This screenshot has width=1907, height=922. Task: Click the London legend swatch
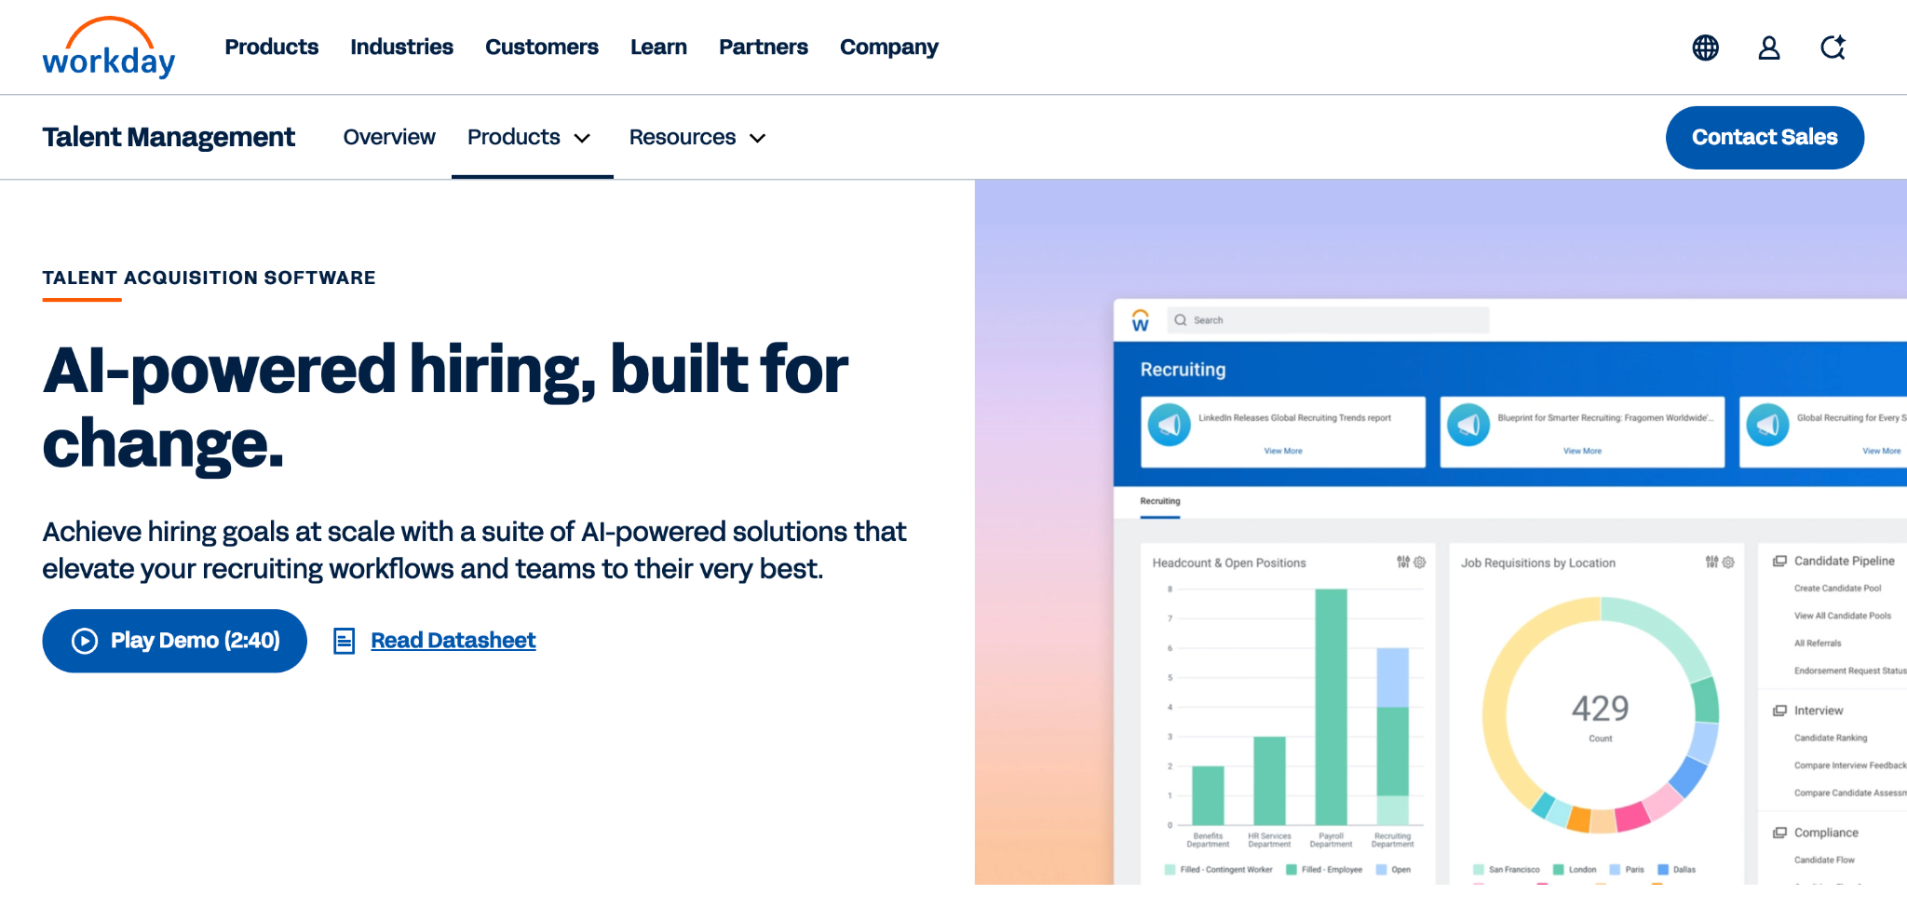(x=1558, y=870)
